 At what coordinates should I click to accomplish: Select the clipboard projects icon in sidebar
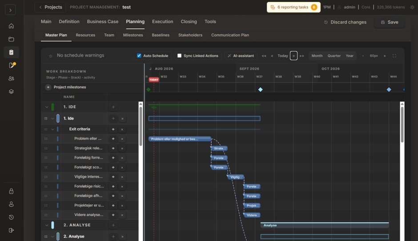click(11, 52)
